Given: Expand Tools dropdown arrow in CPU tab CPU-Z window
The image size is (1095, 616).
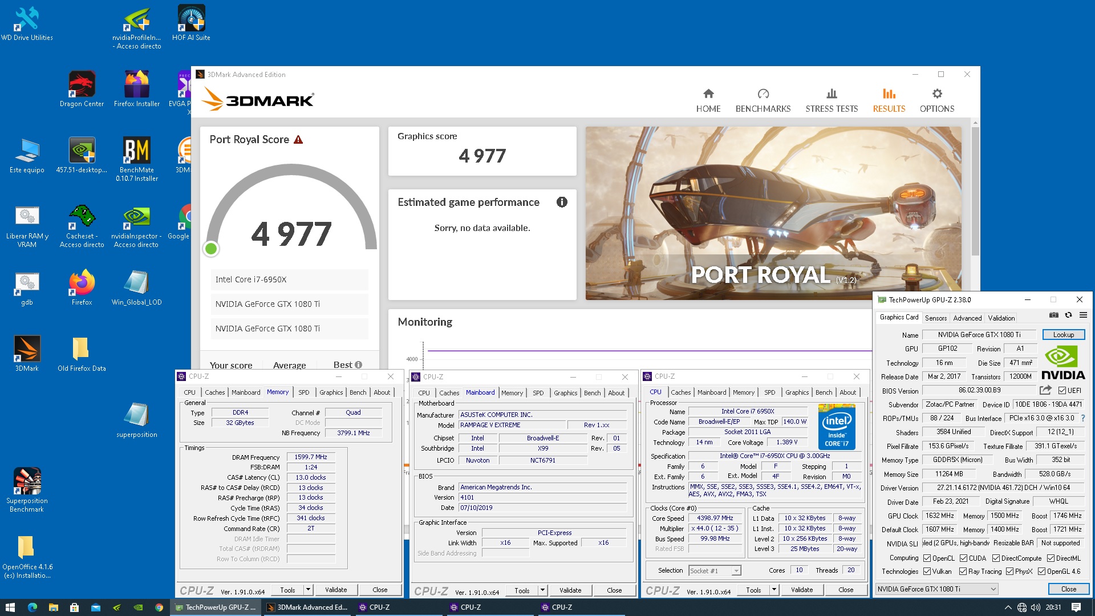Looking at the screenshot, I should click(x=774, y=590).
